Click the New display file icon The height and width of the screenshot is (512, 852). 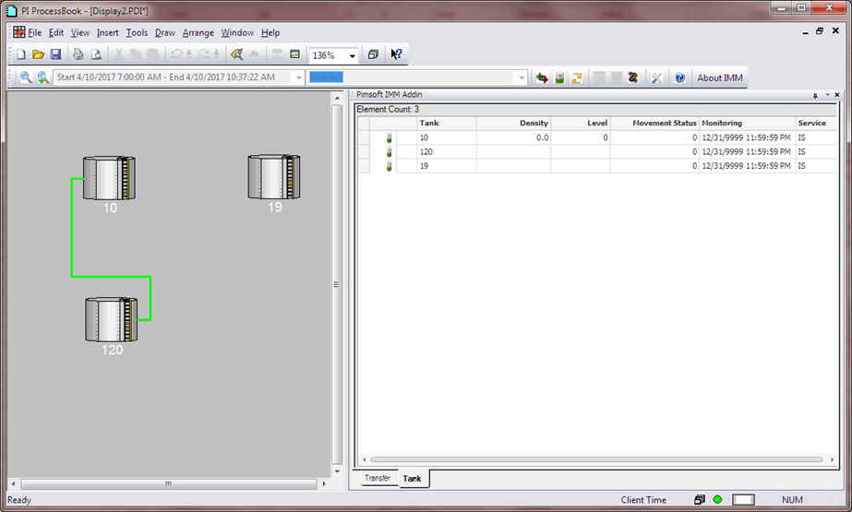point(20,54)
